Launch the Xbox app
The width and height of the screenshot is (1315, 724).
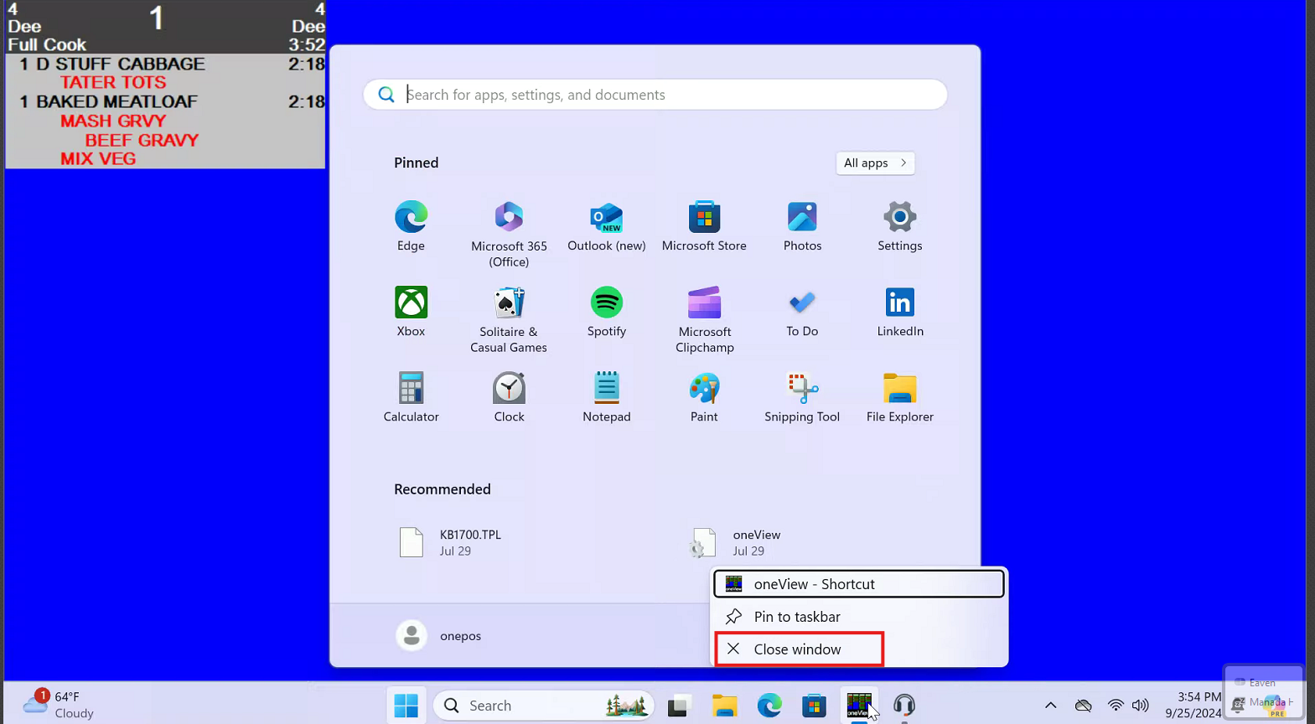[411, 312]
